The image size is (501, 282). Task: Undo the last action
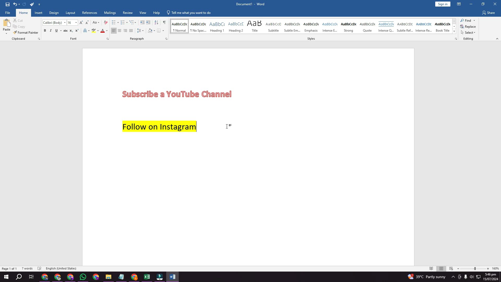click(x=15, y=4)
